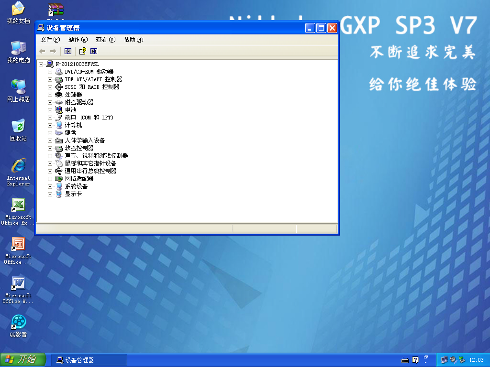Select the 系统设备 system devices icon
Image resolution: width=490 pixels, height=367 pixels.
coord(59,186)
